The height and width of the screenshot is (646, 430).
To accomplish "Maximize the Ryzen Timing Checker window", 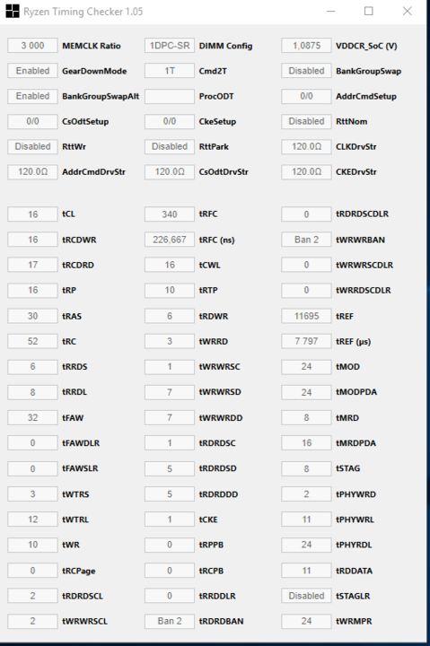I will [369, 11].
